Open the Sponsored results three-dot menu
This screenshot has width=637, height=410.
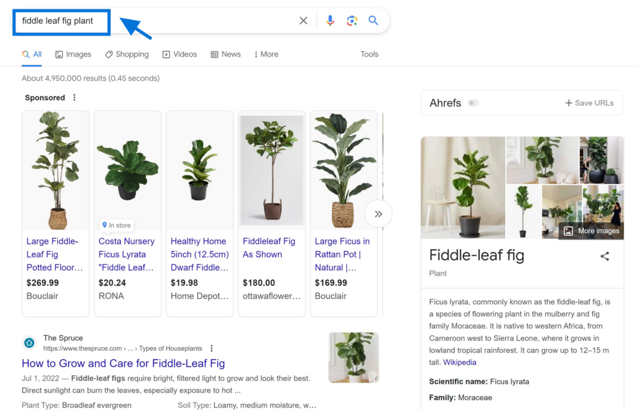pyautogui.click(x=73, y=97)
